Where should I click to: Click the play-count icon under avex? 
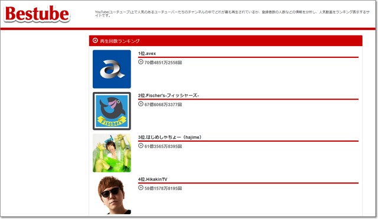point(141,62)
